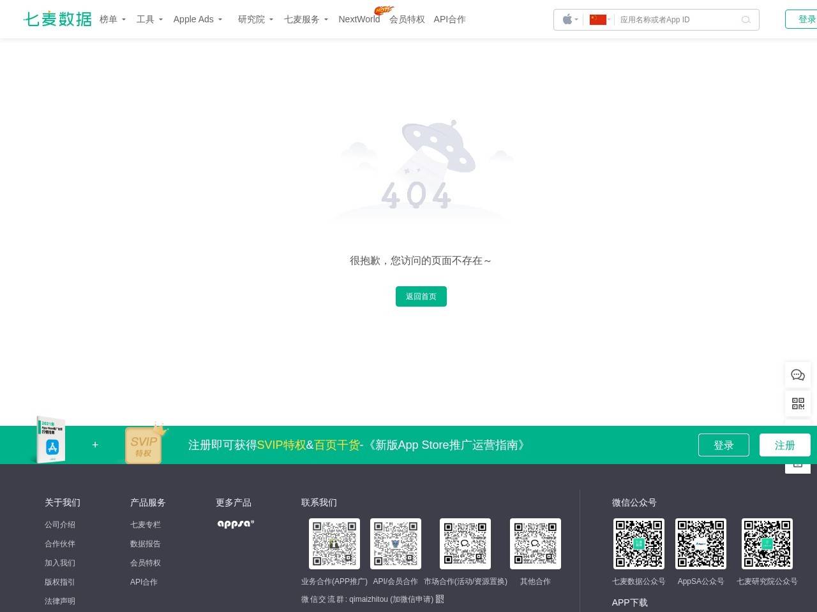This screenshot has width=817, height=612.
Task: Open the country flag selector dropdown
Action: 599,19
